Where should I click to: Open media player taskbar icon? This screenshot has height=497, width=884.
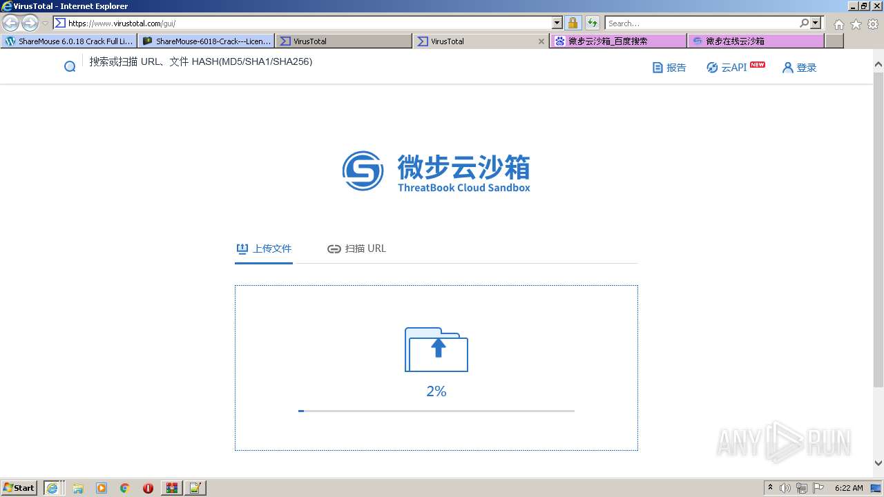coord(102,488)
